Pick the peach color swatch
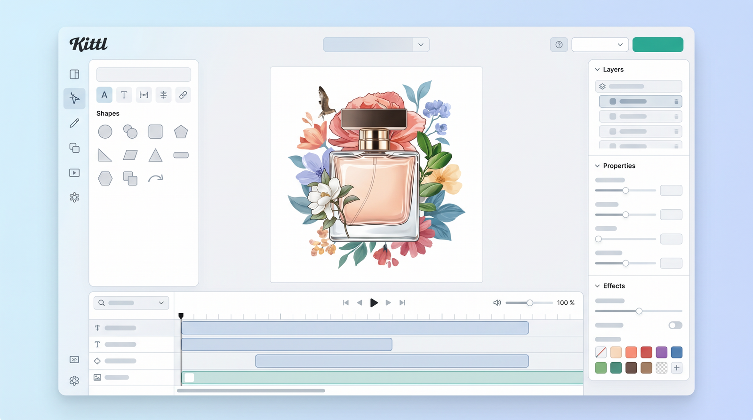The width and height of the screenshot is (753, 420). [x=616, y=352]
